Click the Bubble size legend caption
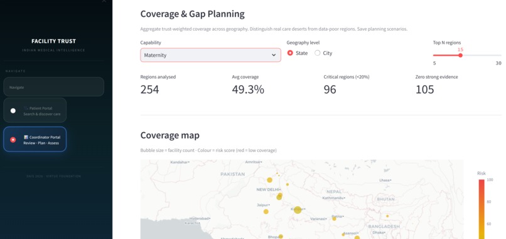The image size is (506, 239). pos(208,151)
